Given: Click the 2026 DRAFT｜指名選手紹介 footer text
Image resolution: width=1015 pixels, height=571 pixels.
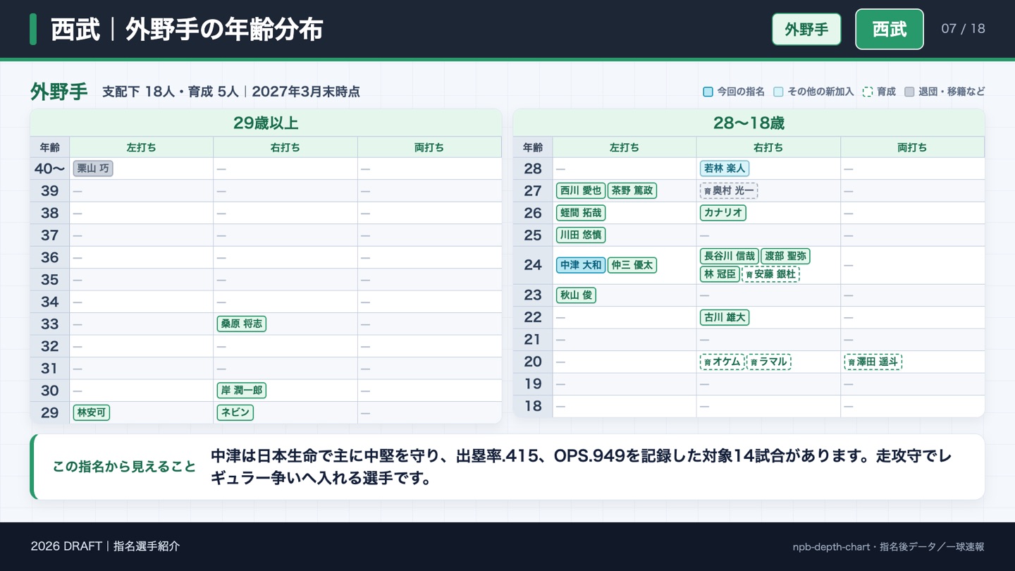Looking at the screenshot, I should point(105,546).
